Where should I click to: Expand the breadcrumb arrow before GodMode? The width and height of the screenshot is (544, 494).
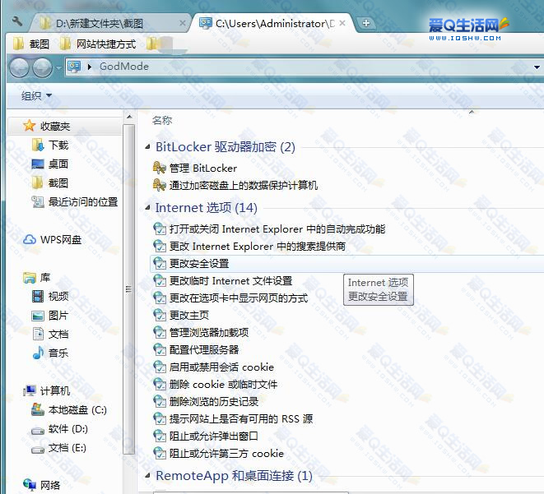[x=89, y=67]
